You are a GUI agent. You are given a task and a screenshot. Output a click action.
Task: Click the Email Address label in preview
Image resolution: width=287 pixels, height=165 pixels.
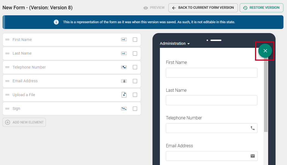[179, 146]
